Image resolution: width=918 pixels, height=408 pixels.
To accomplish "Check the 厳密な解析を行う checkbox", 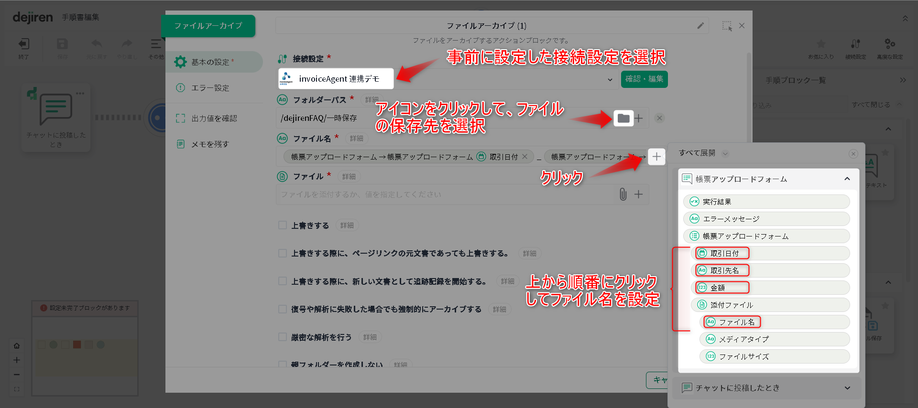I will [x=283, y=337].
